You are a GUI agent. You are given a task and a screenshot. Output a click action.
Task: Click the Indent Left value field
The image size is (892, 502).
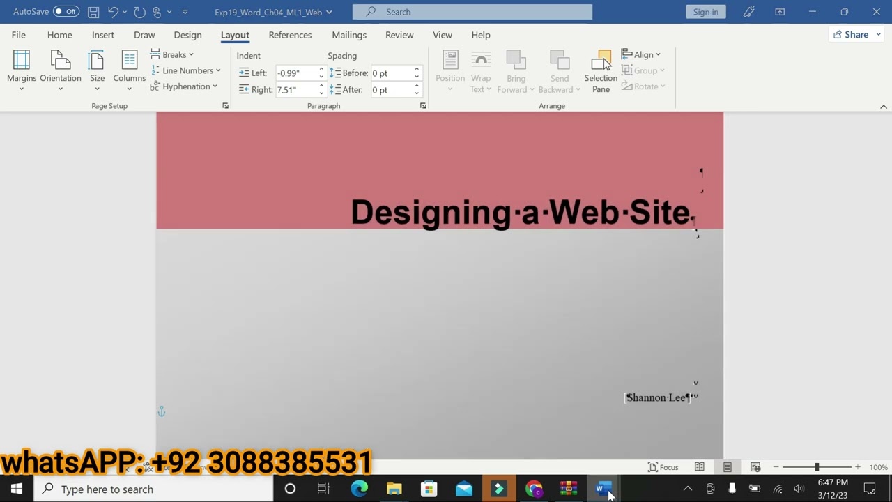pos(297,73)
